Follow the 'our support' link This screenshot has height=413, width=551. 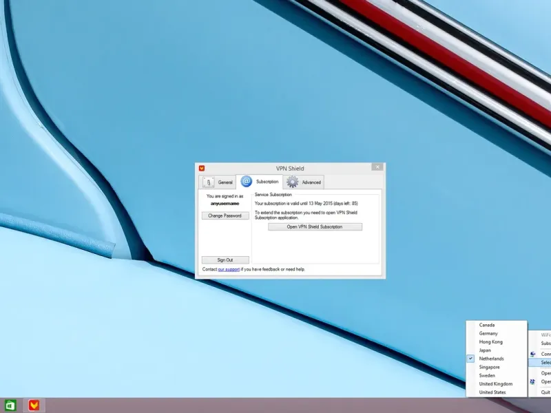(229, 269)
